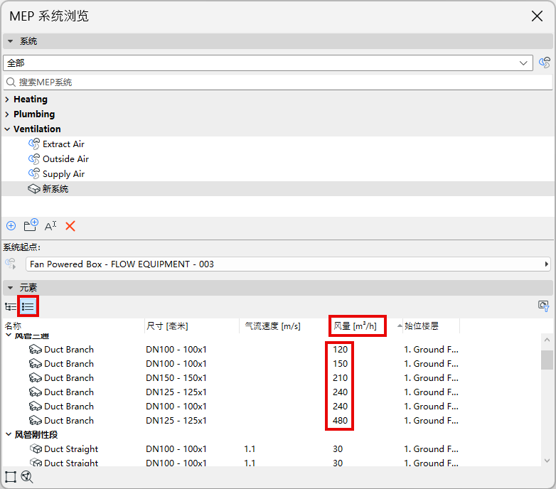Click the 新系统 box icon
This screenshot has height=489, width=556.
(x=34, y=189)
